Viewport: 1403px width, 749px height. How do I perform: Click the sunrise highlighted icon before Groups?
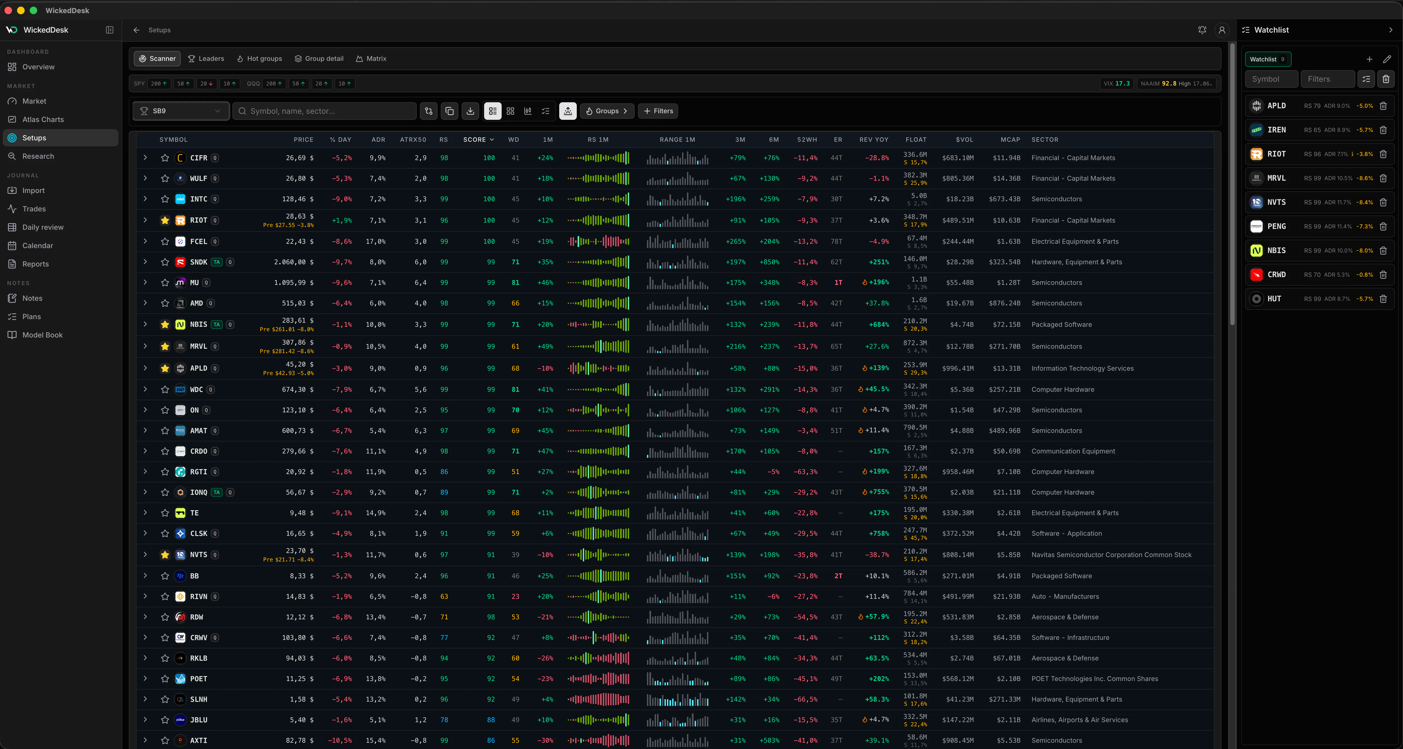point(567,111)
